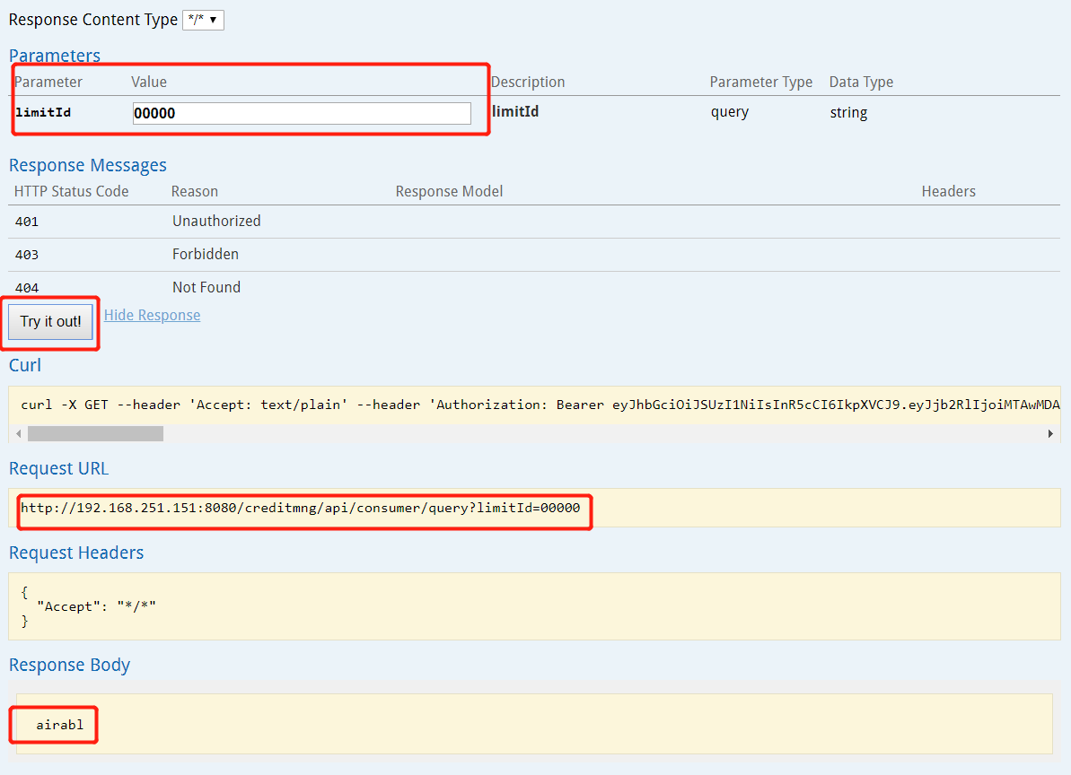
Task: Click the Request URL text
Action: point(300,508)
